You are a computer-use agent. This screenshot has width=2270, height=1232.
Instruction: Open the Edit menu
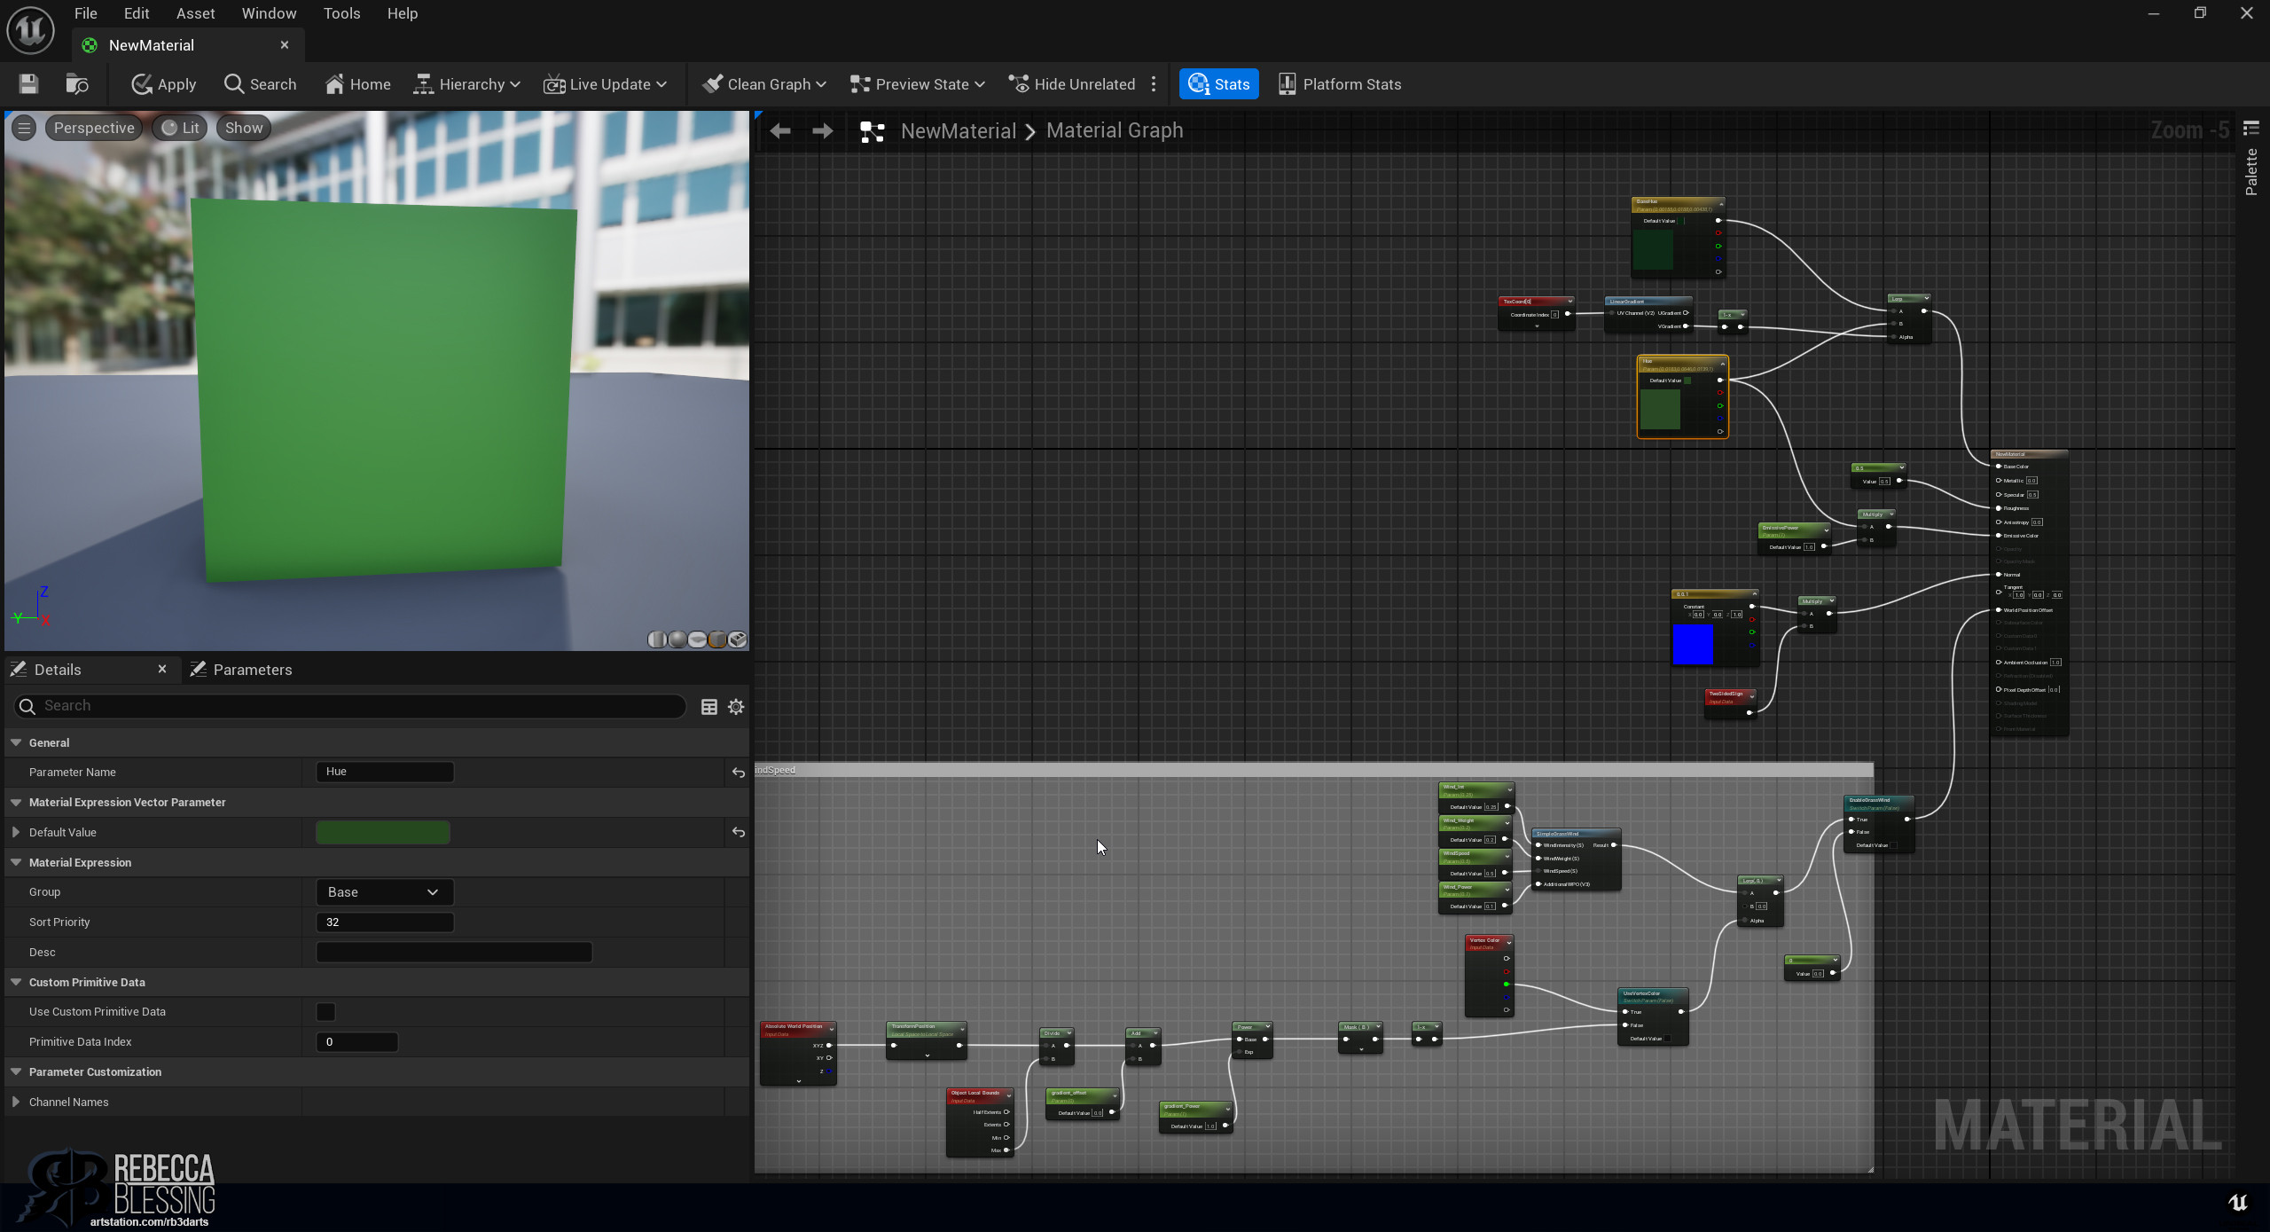point(137,13)
